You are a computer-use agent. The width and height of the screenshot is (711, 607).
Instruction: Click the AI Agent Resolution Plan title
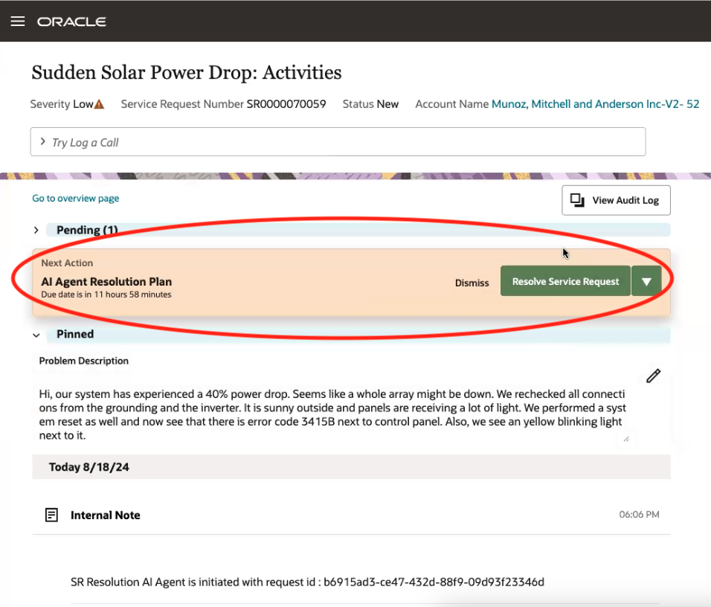click(106, 282)
